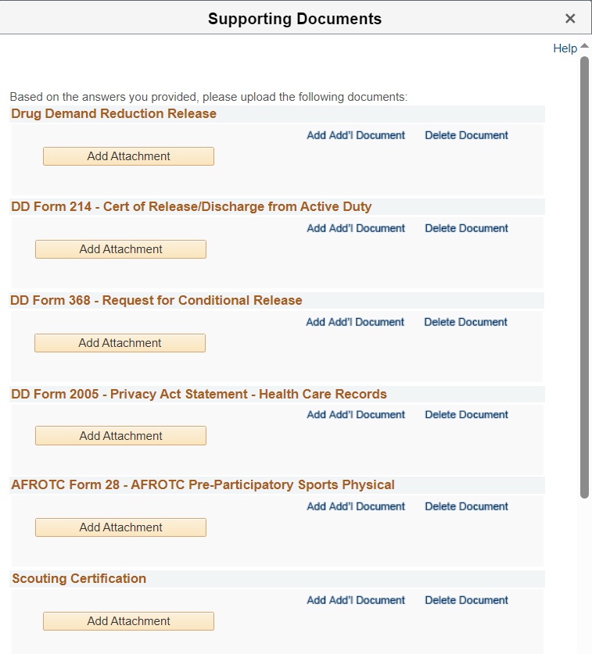Add additional document for DD Form 2005
This screenshot has height=654, width=592.
click(x=356, y=415)
